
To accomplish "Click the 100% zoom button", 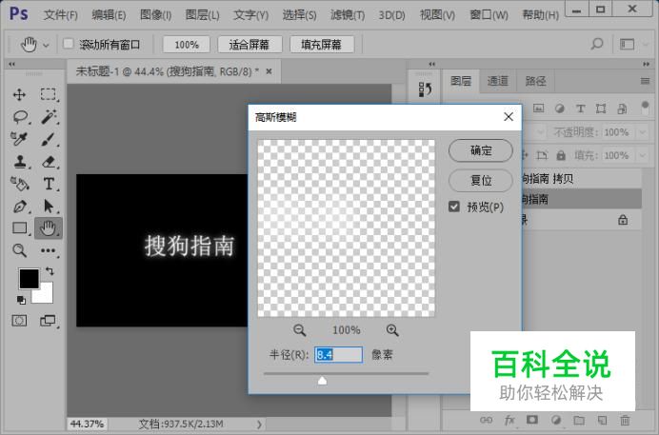I will [x=187, y=44].
